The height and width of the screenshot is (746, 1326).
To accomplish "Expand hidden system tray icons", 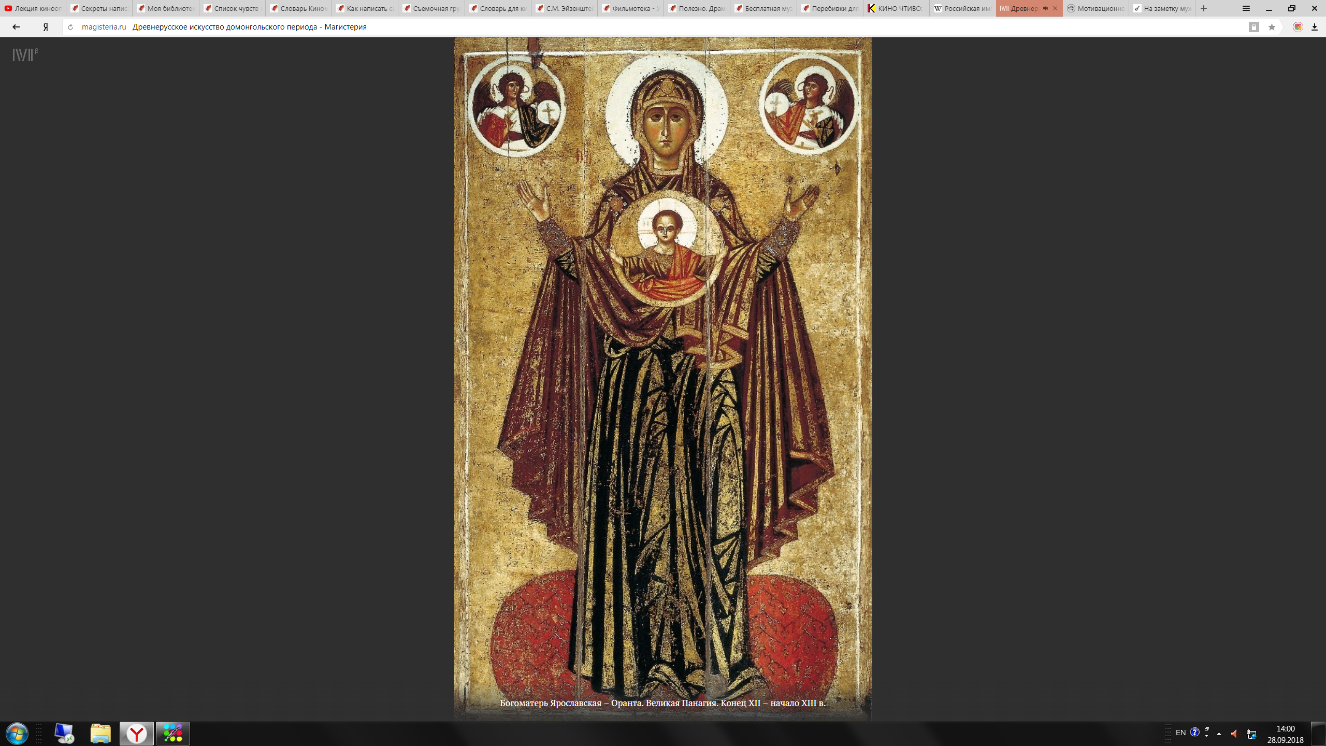I will (x=1219, y=734).
